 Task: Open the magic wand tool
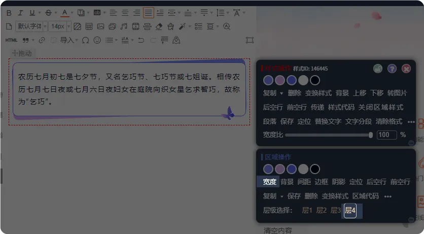click(x=182, y=26)
